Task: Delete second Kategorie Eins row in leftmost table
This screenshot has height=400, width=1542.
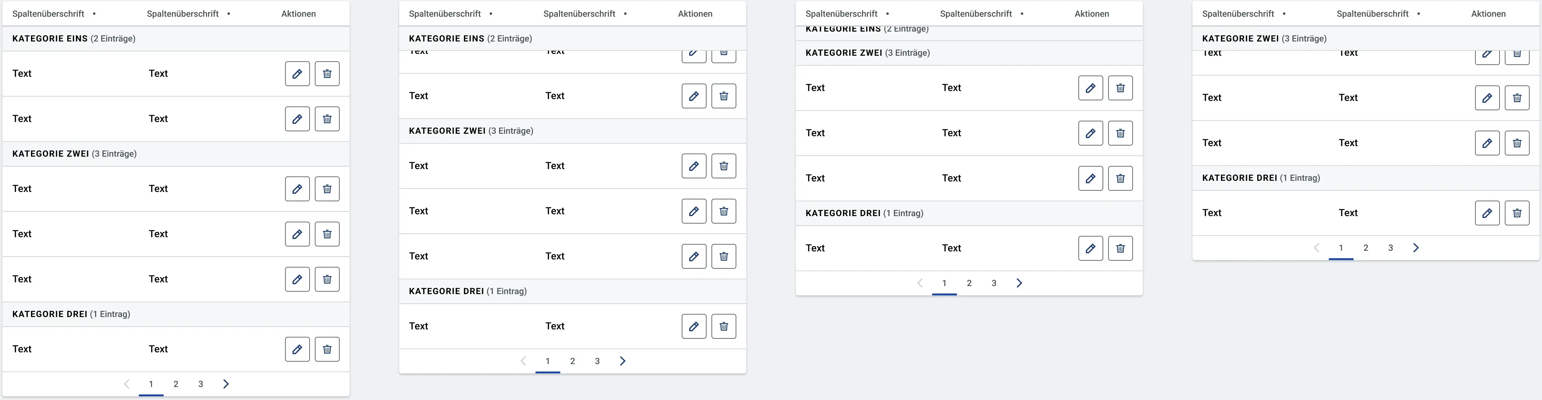Action: pyautogui.click(x=327, y=119)
